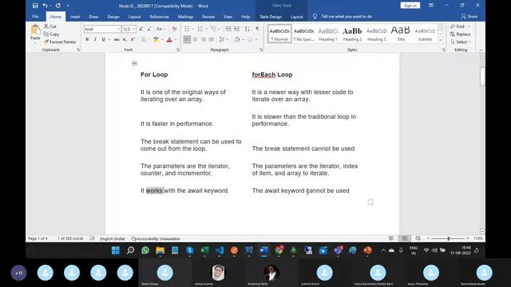The image size is (511, 287).
Task: Open the References tab
Action: pos(159,17)
